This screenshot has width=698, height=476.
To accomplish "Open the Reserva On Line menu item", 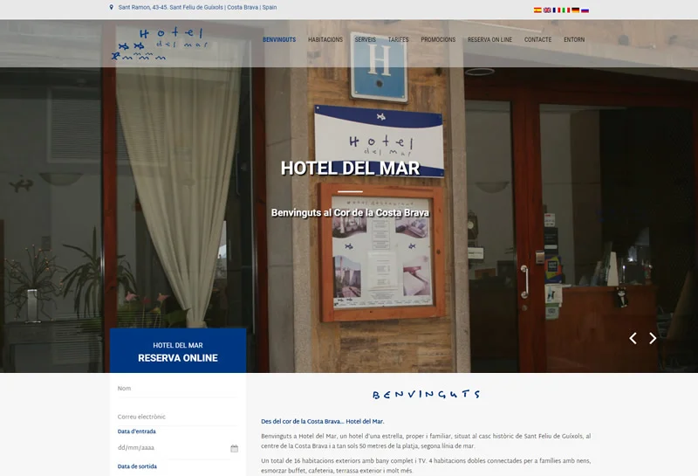I will pyautogui.click(x=489, y=39).
